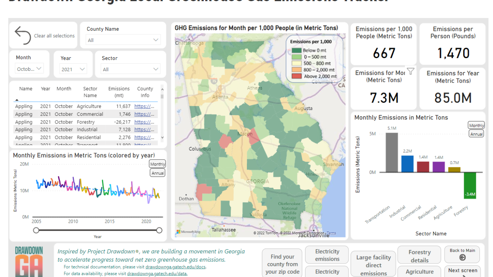
Task: Set the sector bar chart to Monthly
Action: [476, 125]
